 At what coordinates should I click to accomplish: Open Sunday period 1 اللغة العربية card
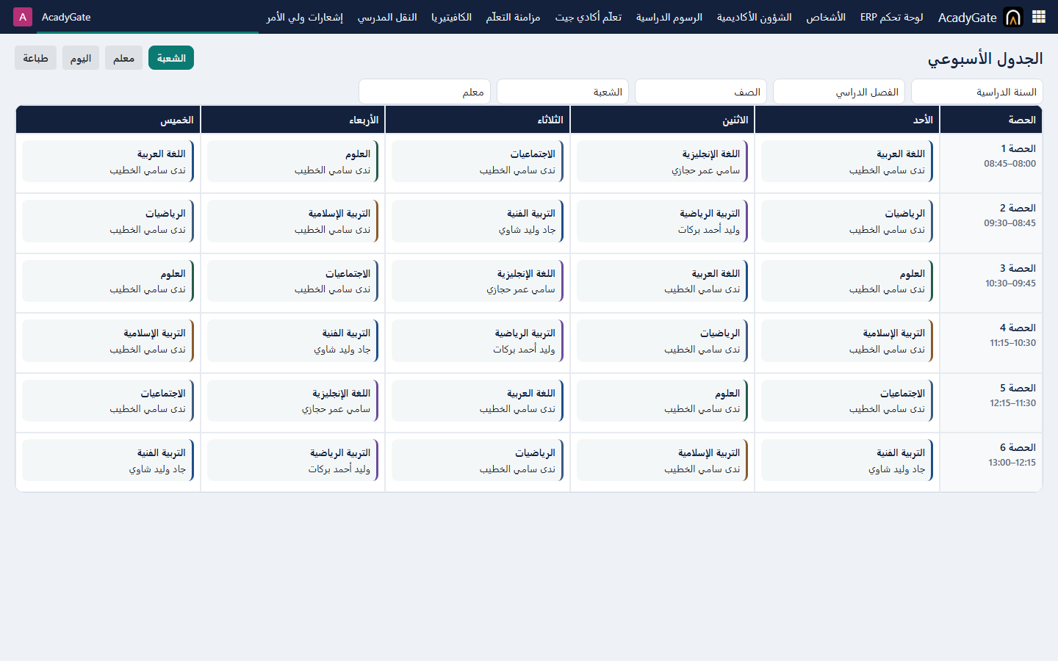(x=847, y=162)
